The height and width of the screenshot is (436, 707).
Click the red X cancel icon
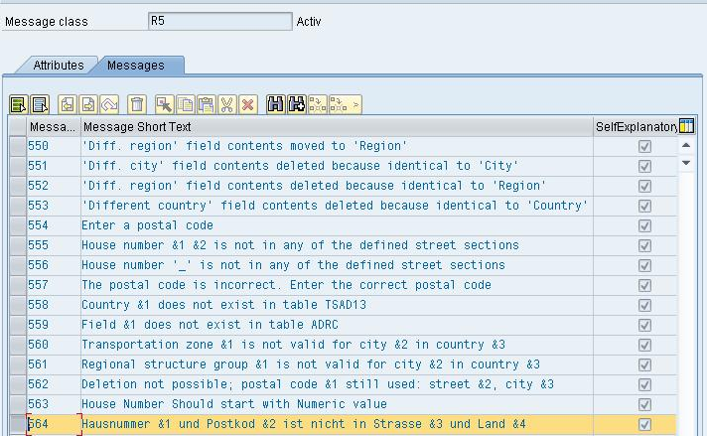click(248, 104)
